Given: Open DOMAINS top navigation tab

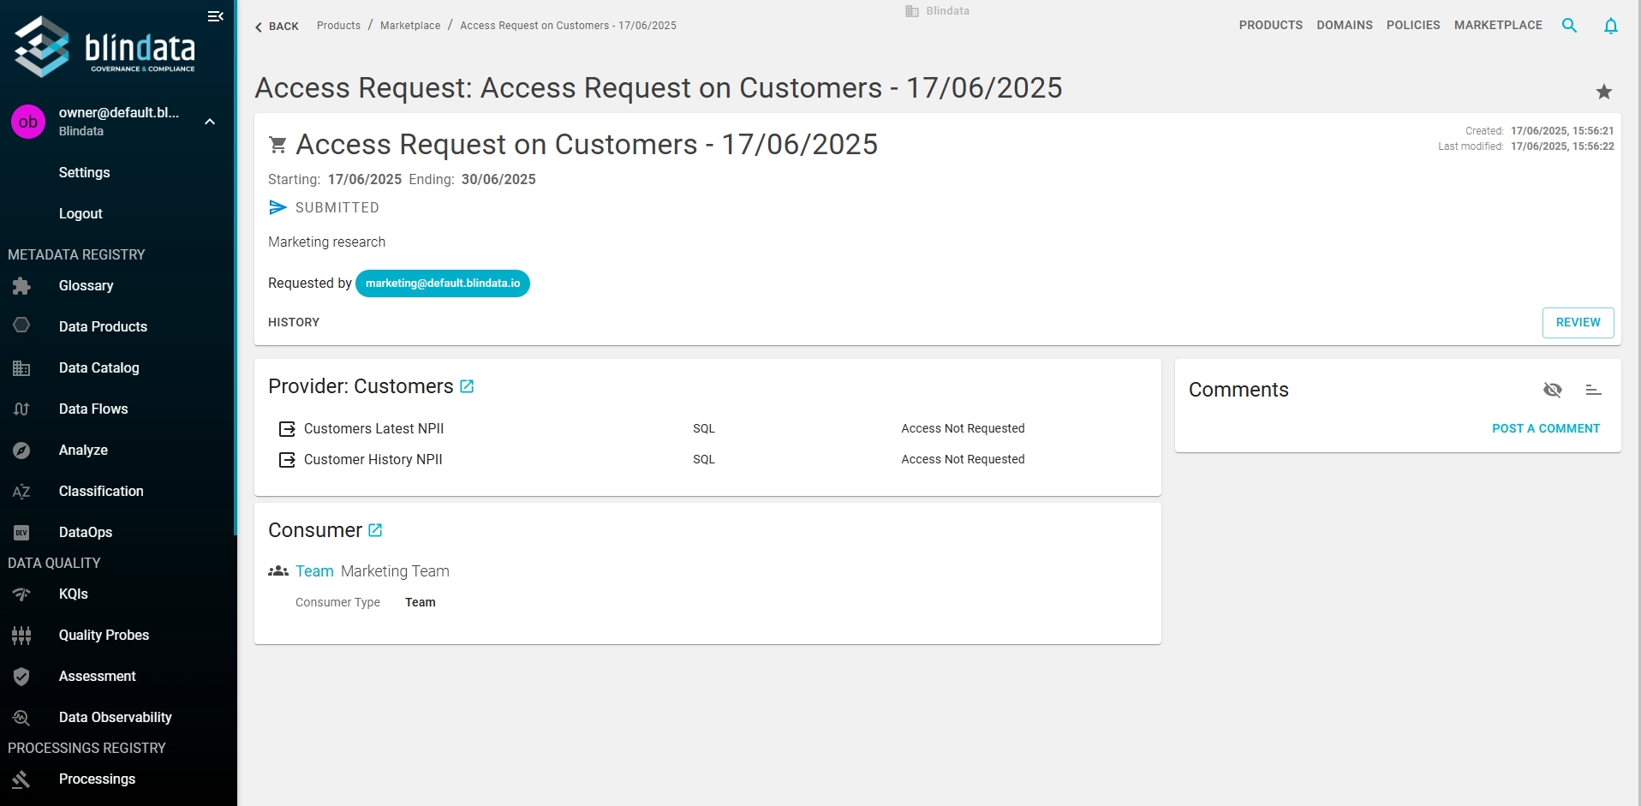Looking at the screenshot, I should click(x=1344, y=25).
